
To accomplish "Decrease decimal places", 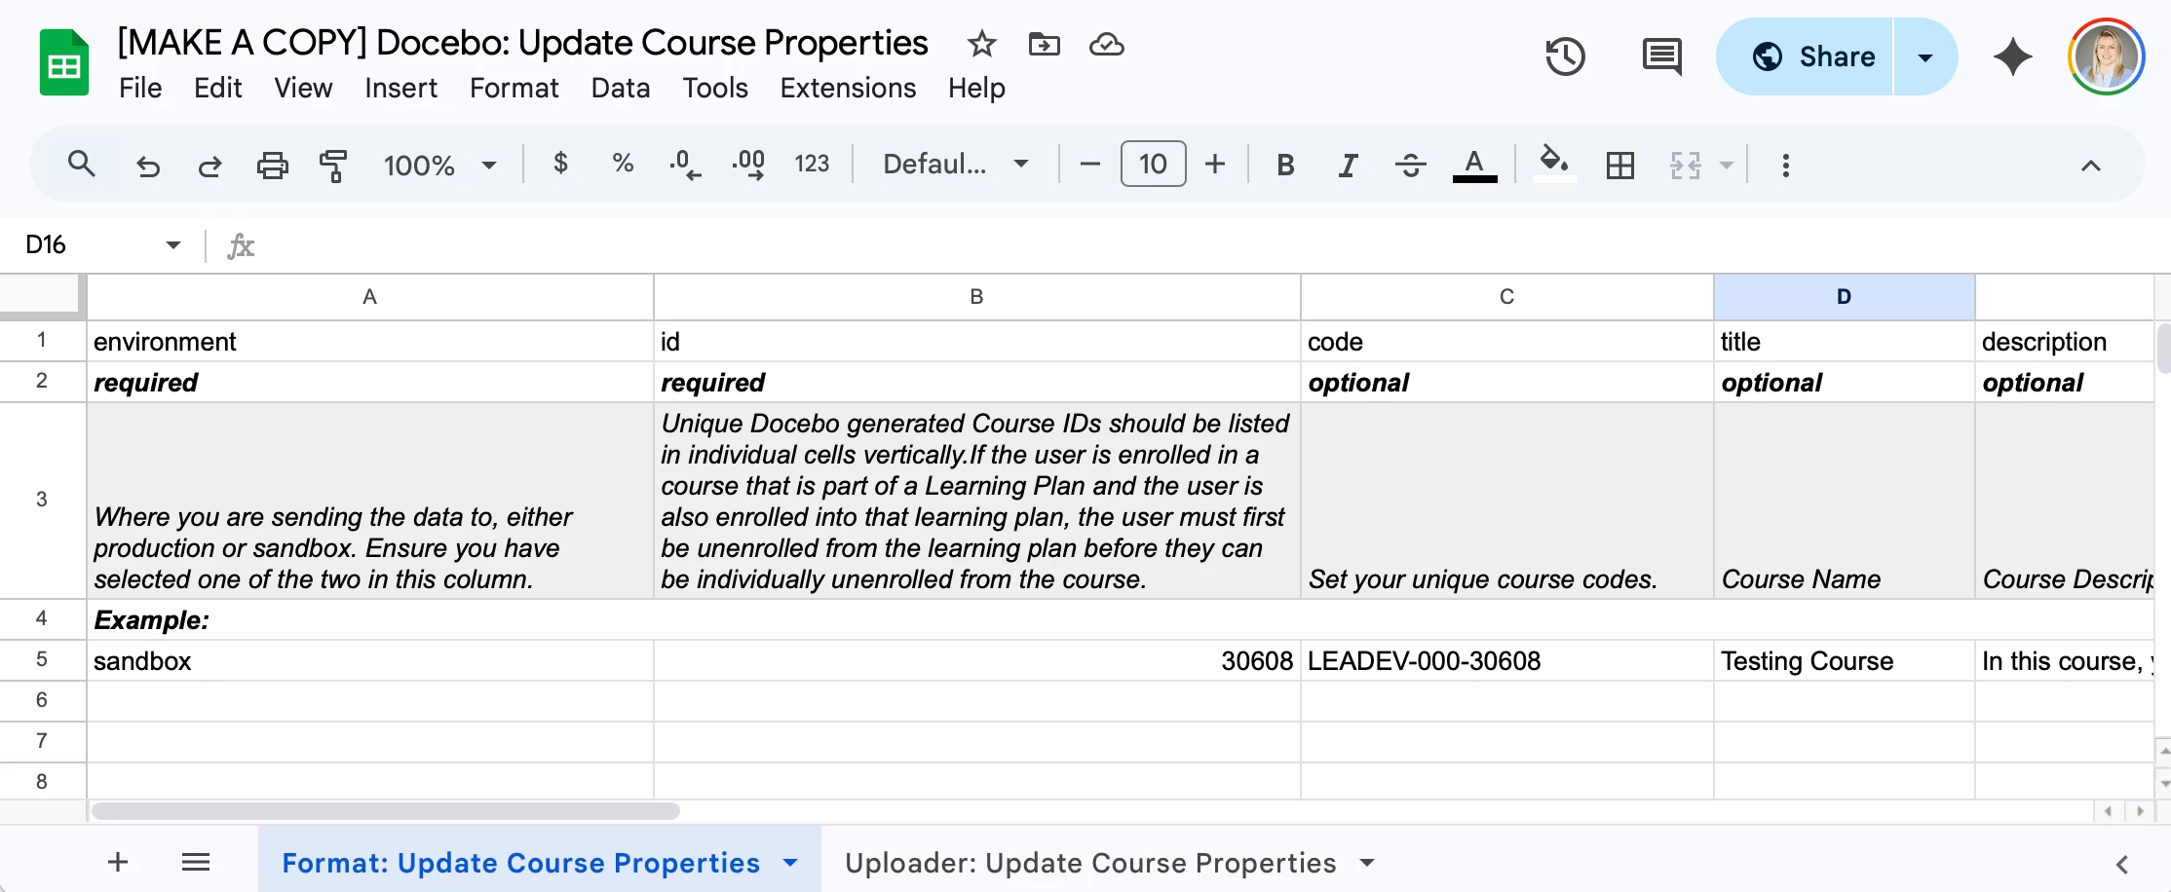I will 685,165.
